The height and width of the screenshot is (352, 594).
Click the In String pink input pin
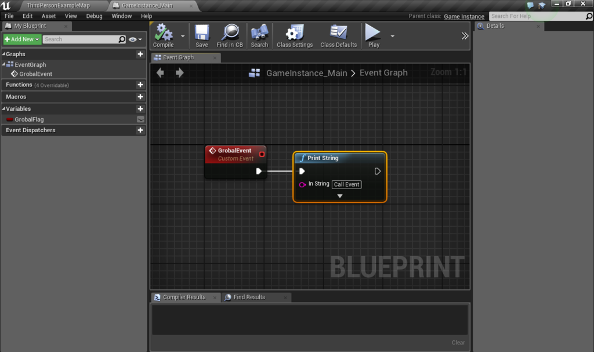click(302, 184)
